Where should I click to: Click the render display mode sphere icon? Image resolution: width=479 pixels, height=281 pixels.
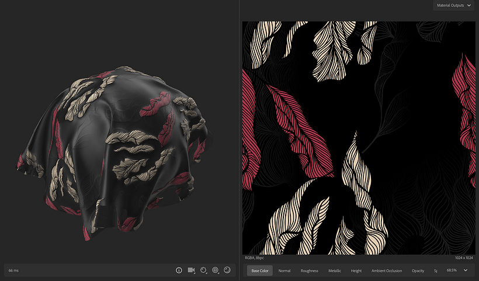click(x=227, y=270)
